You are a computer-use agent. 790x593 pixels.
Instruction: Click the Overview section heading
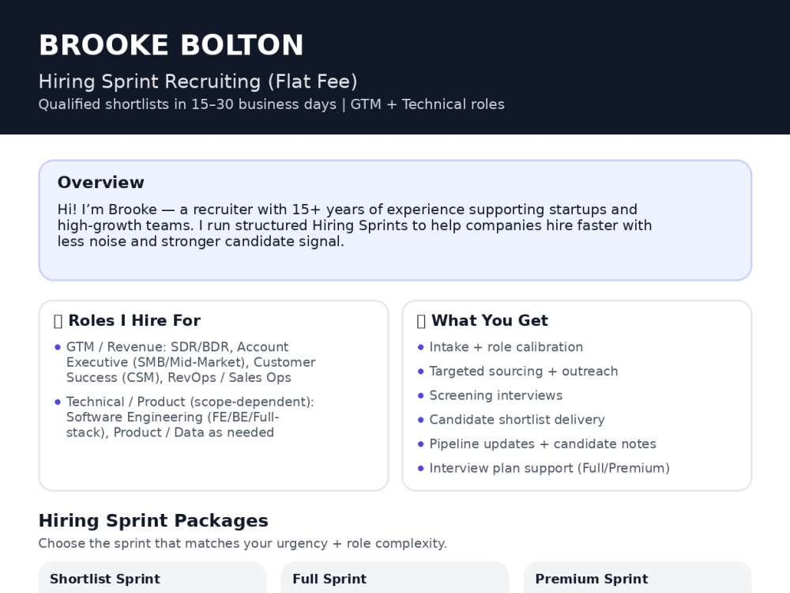101,182
